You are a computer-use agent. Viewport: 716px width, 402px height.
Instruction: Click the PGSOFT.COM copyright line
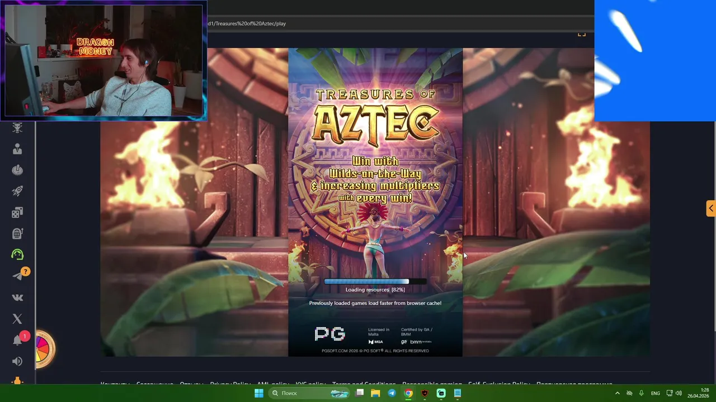coord(375,351)
